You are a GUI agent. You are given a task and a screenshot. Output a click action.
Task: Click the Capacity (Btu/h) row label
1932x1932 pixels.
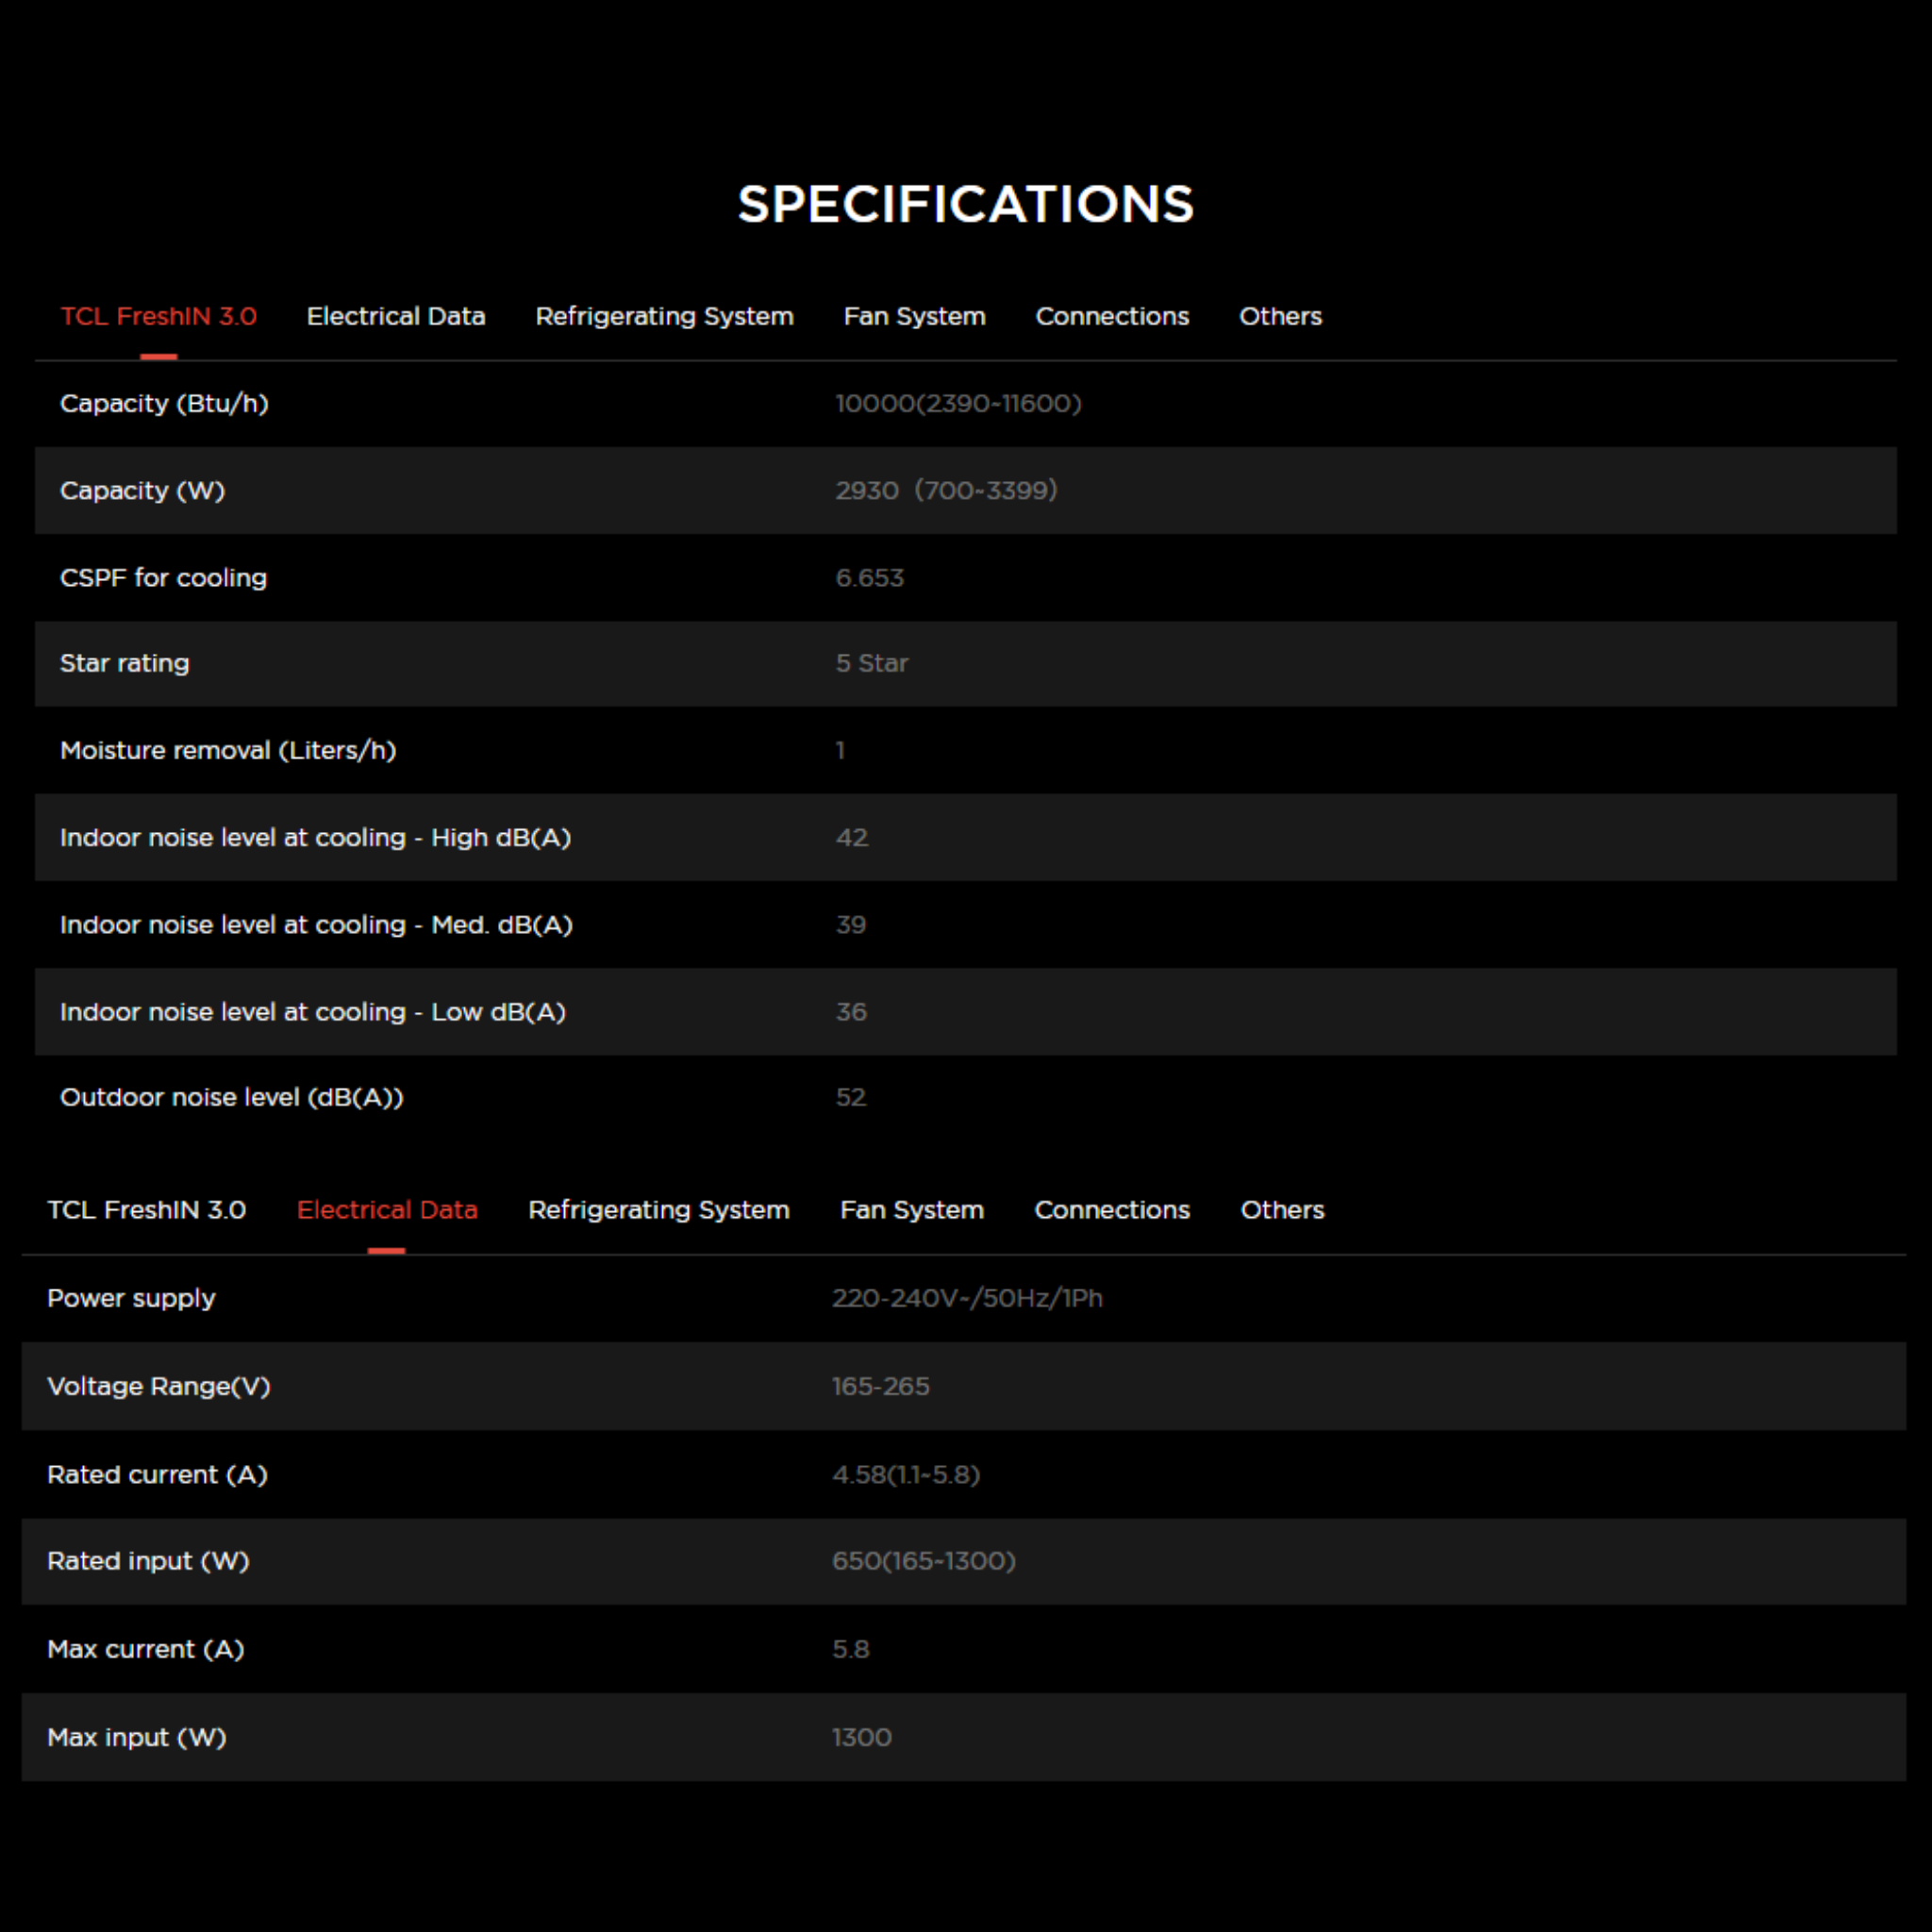point(164,403)
